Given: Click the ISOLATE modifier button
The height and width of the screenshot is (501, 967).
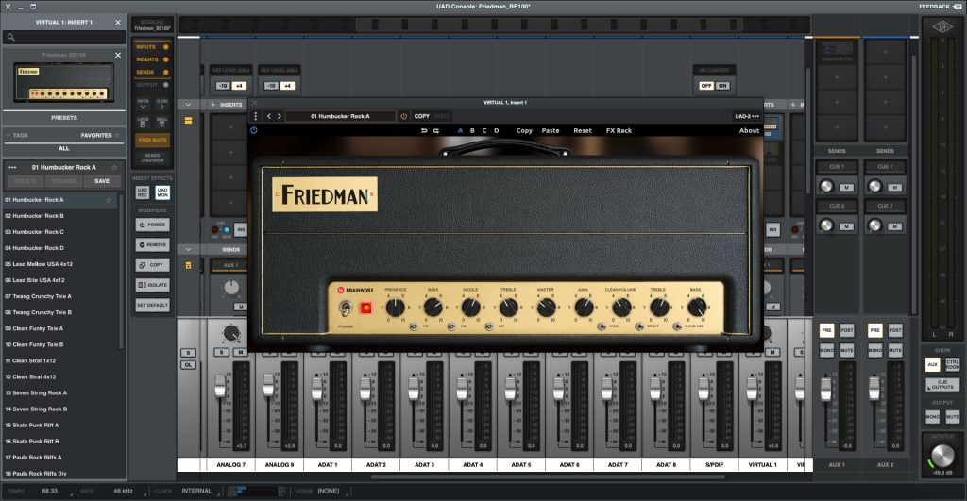Looking at the screenshot, I should [x=152, y=285].
